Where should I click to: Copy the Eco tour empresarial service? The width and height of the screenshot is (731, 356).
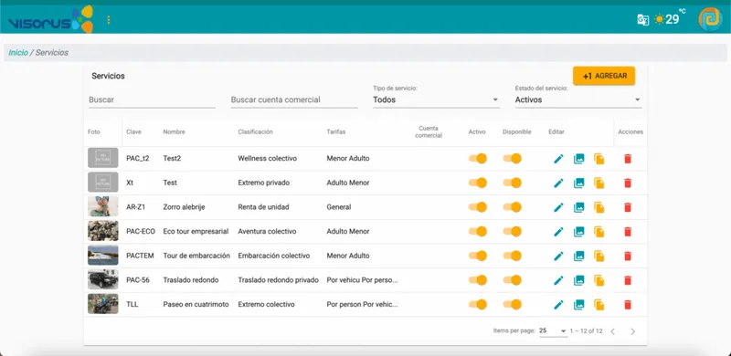tap(599, 232)
